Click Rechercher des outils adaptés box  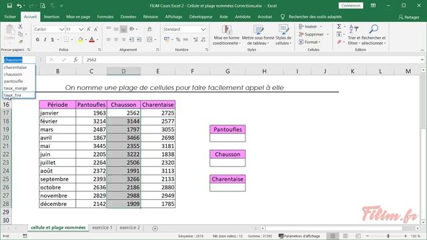[315, 17]
